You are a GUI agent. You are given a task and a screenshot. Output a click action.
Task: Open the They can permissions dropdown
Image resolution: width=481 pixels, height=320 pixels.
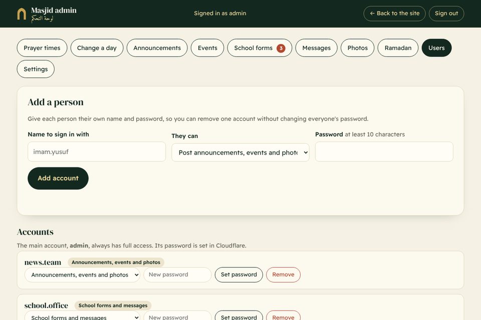(241, 152)
